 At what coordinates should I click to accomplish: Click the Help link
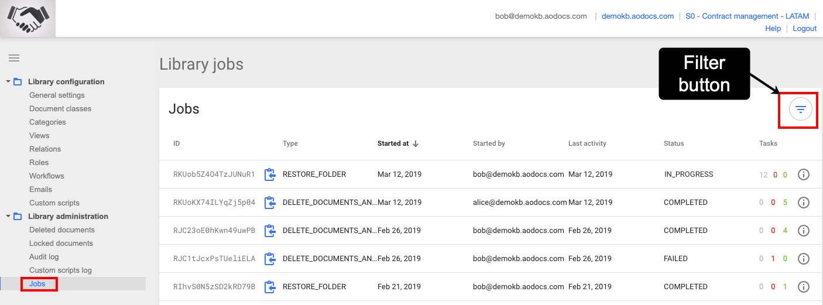tap(773, 29)
